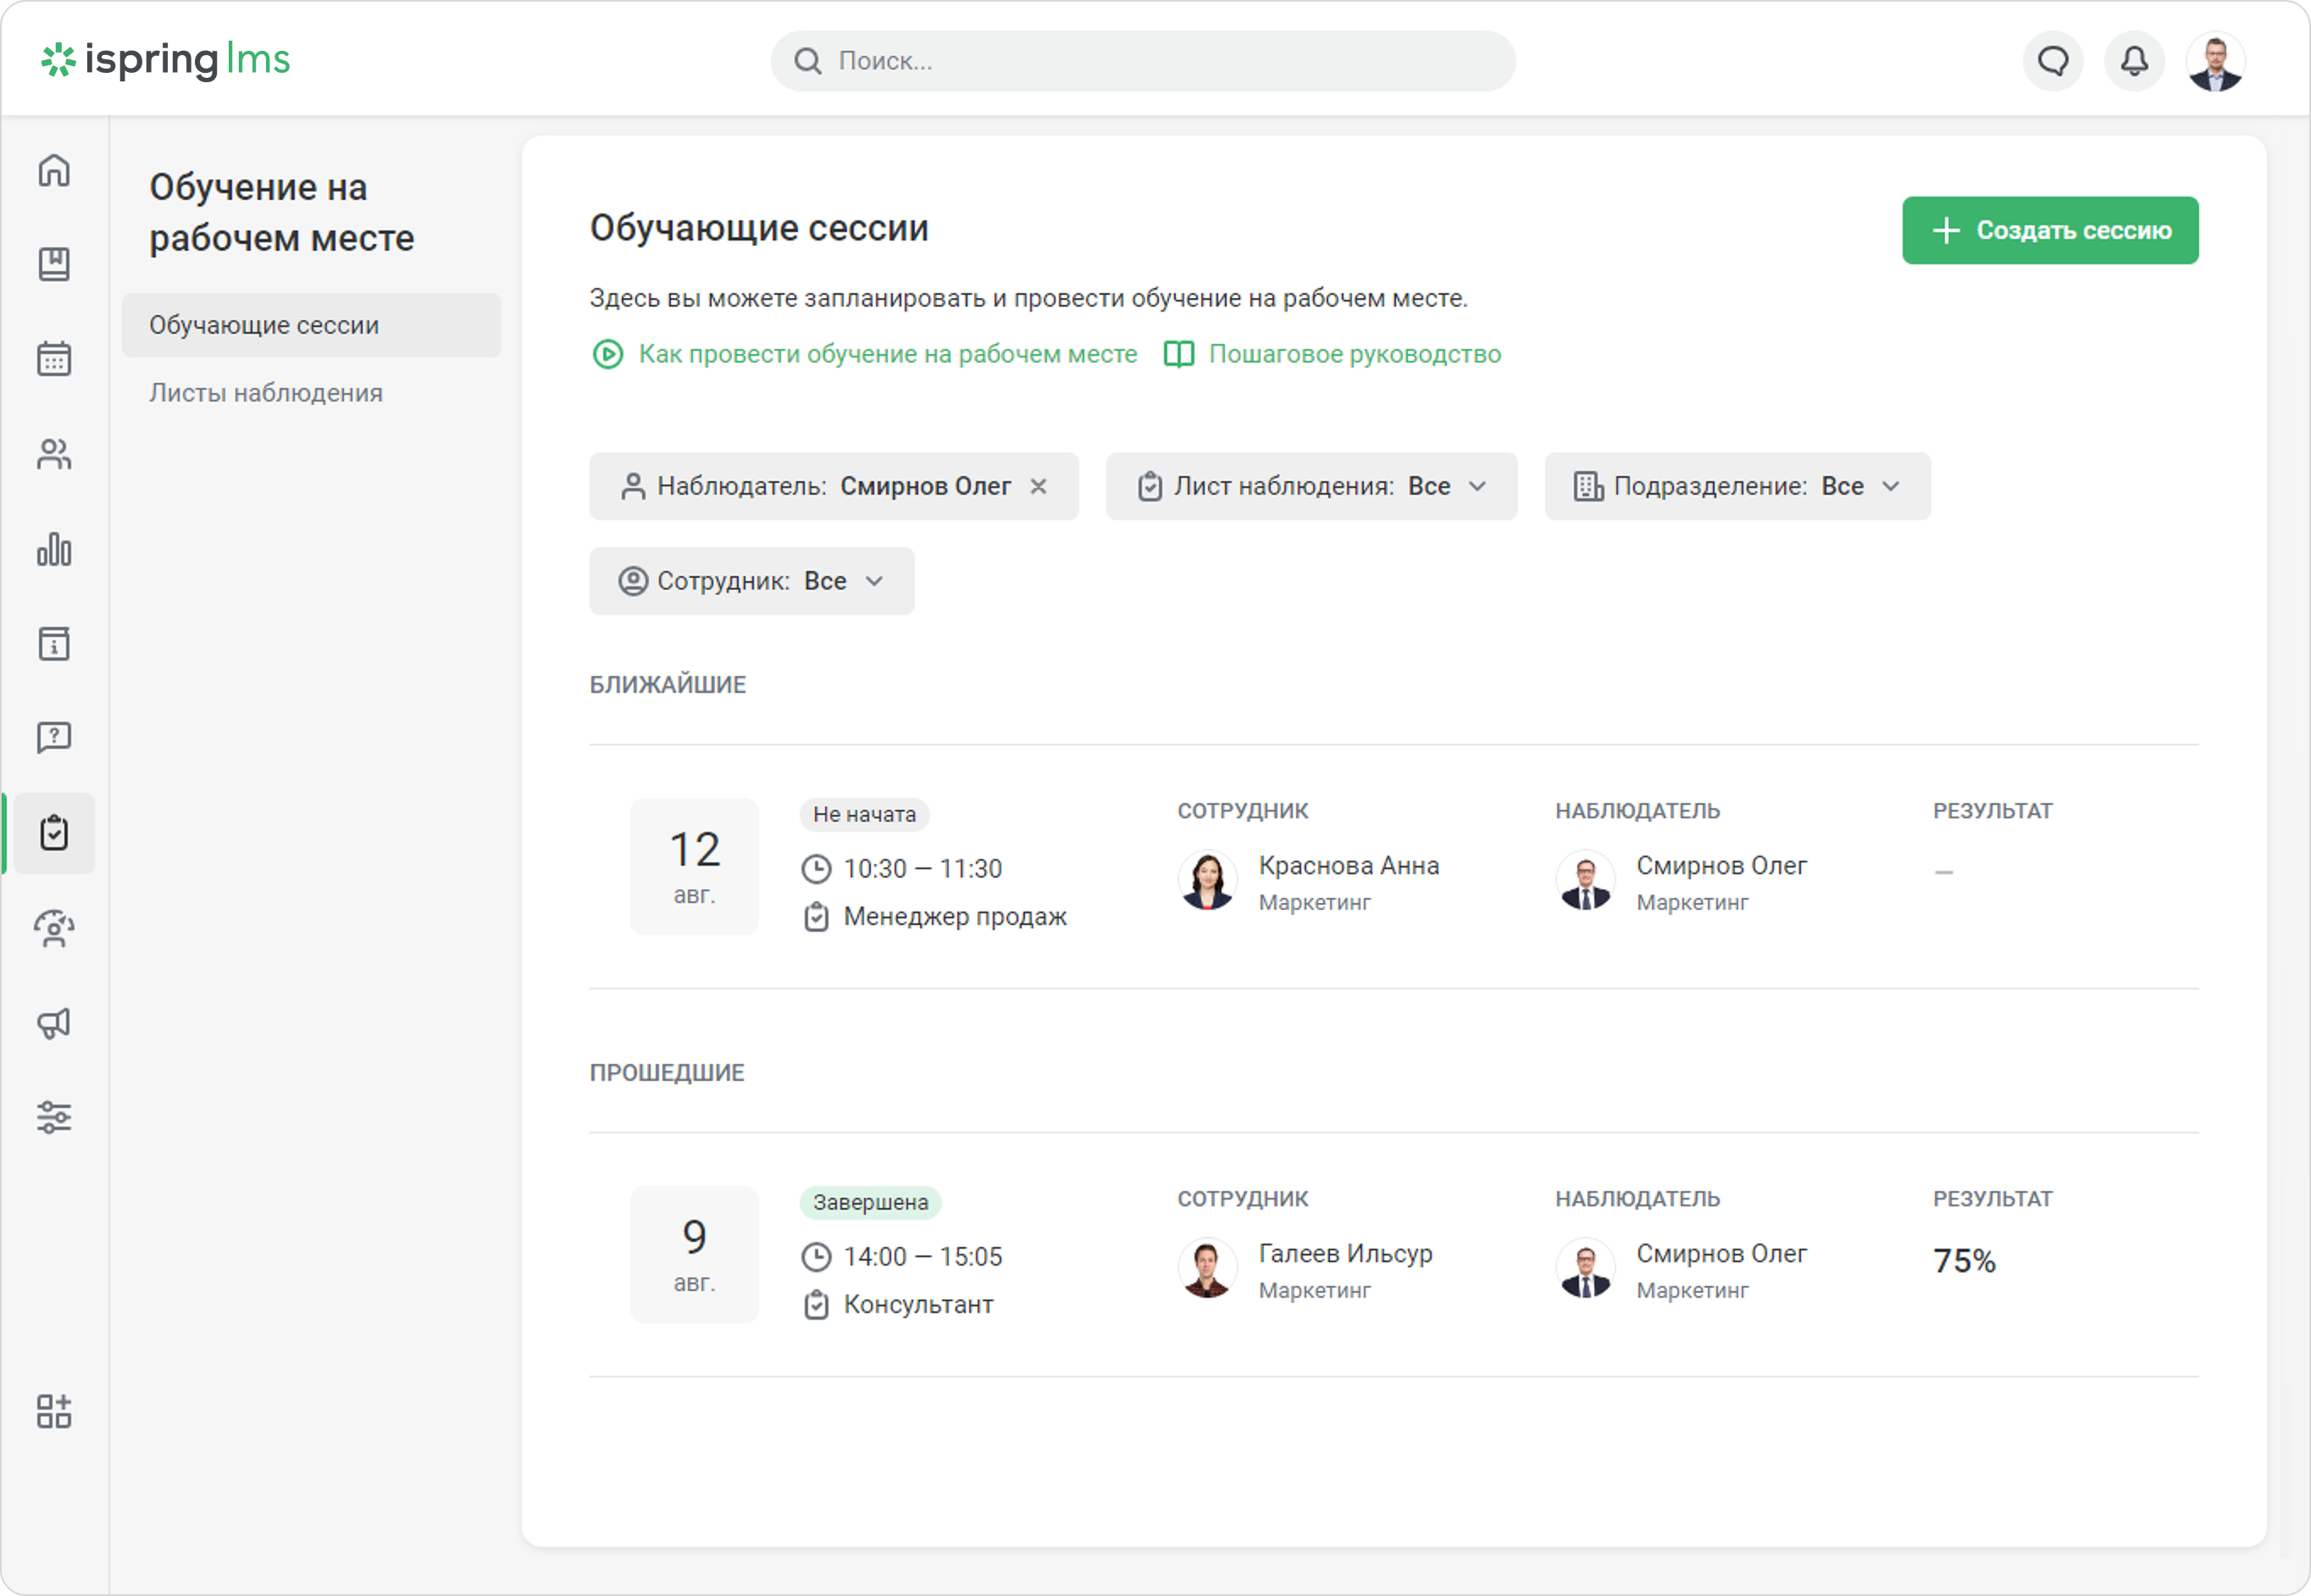
Task: Click the megaphone announcements icon
Action: coord(54,1023)
